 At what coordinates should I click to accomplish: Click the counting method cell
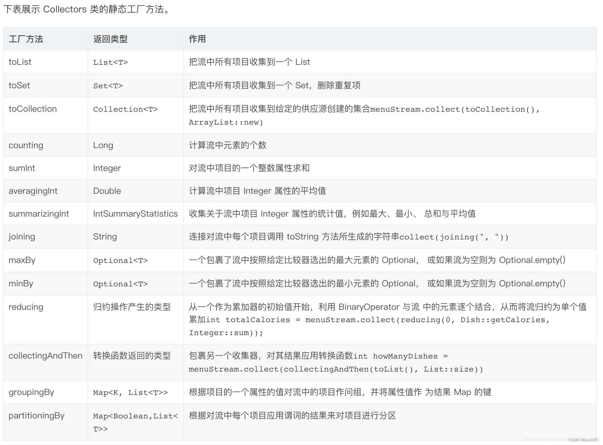(x=26, y=145)
